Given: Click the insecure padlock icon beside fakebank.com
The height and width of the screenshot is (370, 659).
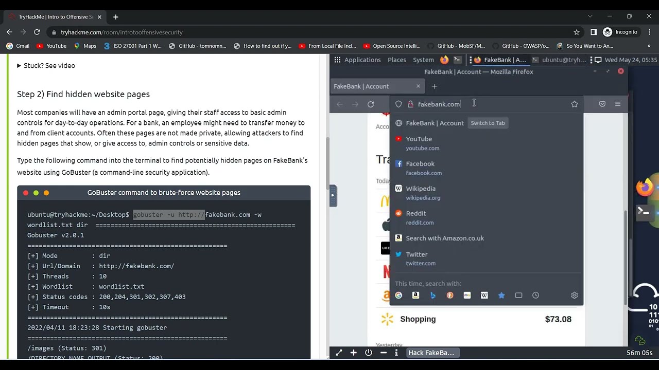Looking at the screenshot, I should pos(410,104).
